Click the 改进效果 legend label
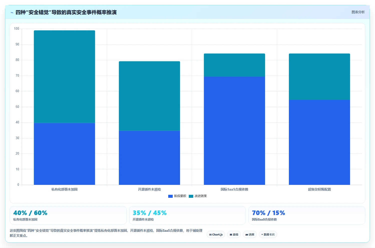 (x=201, y=196)
